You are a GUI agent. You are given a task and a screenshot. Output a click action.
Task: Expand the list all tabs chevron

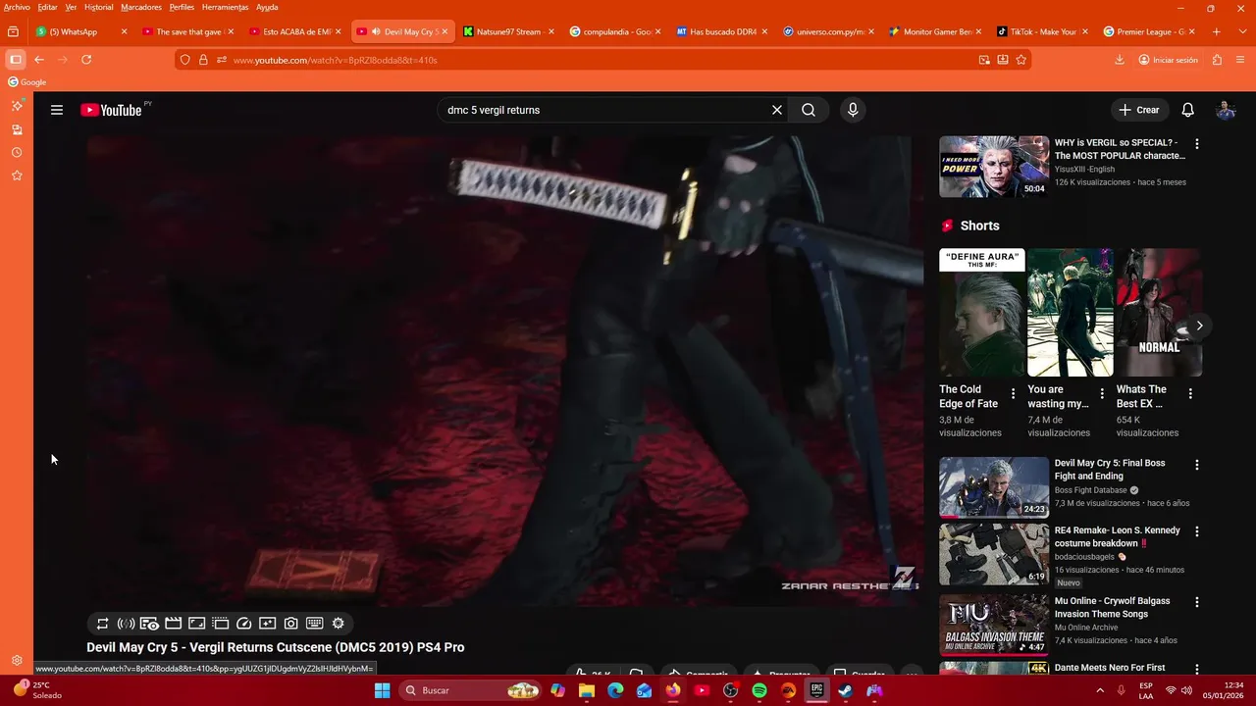point(1240,31)
